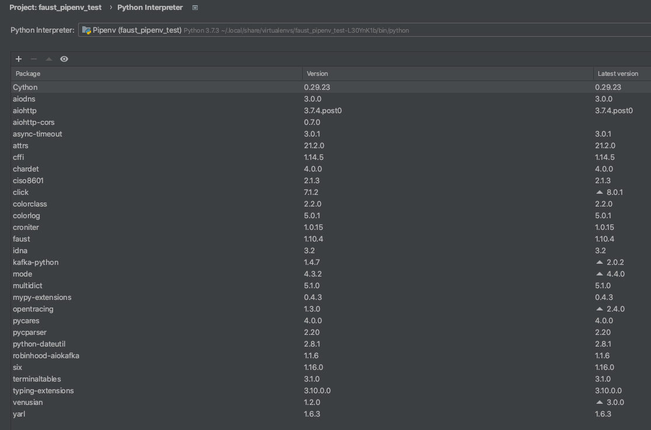Image resolution: width=651 pixels, height=430 pixels.
Task: Select the yarl package
Action: click(x=19, y=414)
